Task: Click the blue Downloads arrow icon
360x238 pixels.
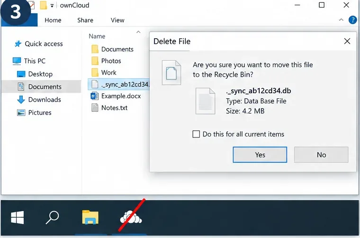Action: [x=21, y=100]
